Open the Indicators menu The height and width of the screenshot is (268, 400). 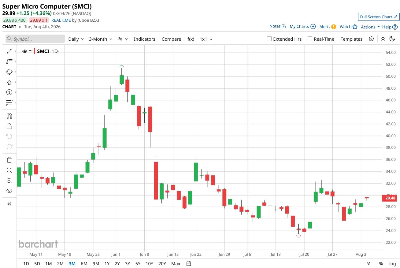[144, 39]
